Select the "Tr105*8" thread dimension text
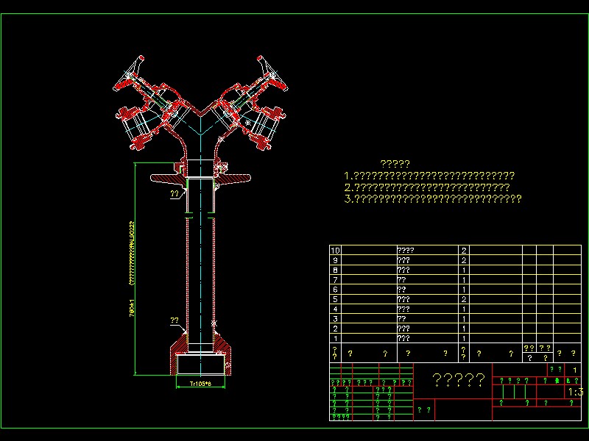The image size is (589, 441). point(200,384)
